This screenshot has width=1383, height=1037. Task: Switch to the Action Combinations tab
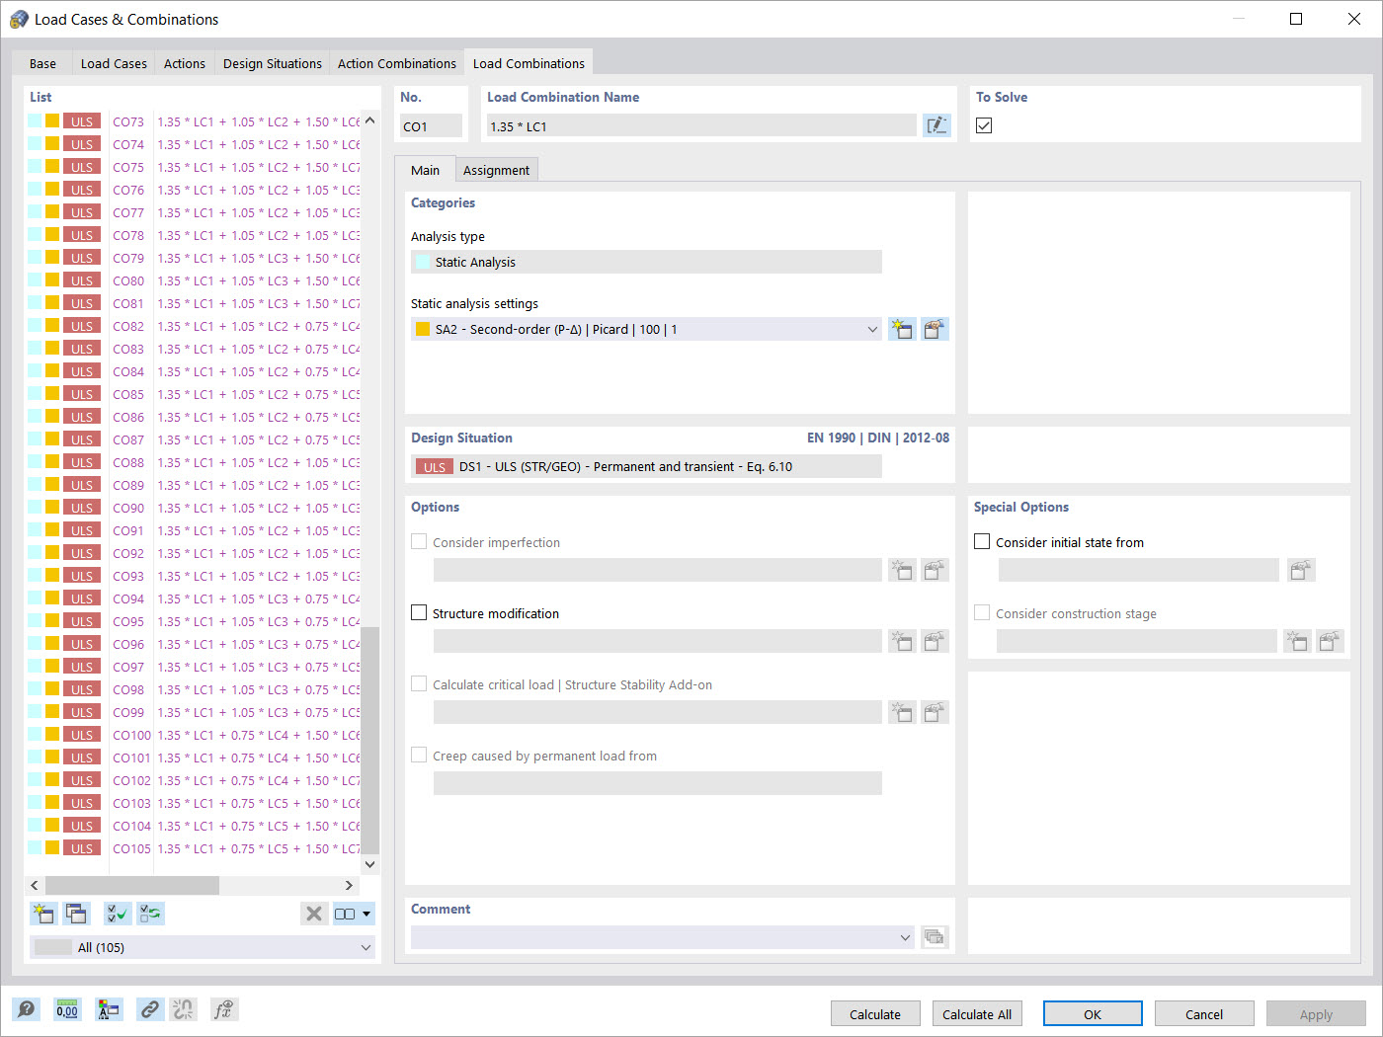[x=397, y=63]
